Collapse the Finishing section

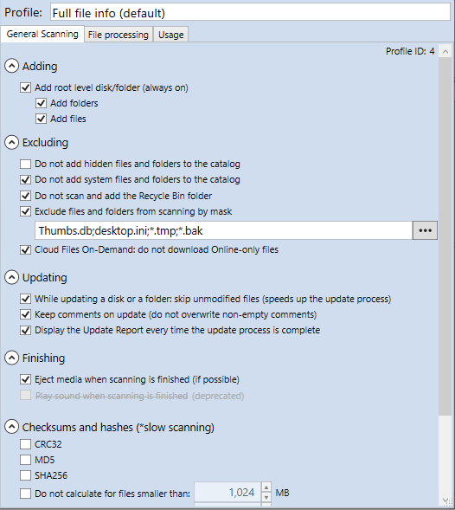[12, 358]
